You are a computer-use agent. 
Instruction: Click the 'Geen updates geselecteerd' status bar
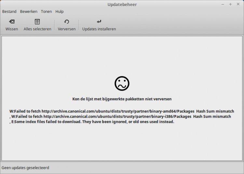25,168
